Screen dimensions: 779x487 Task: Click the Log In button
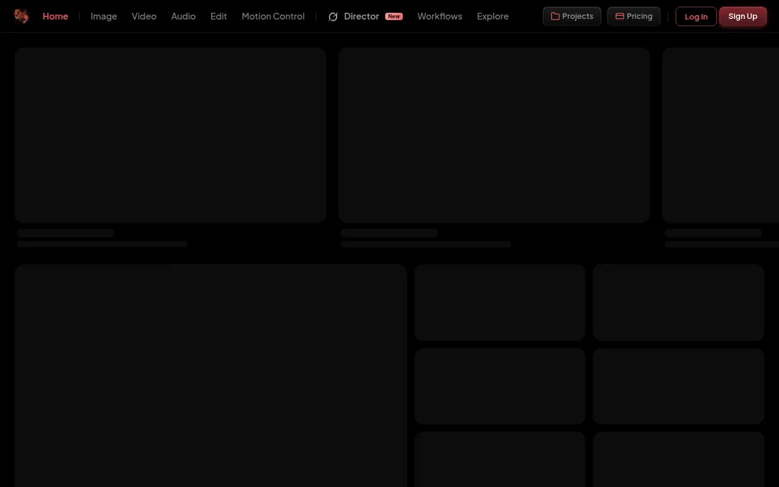[696, 16]
